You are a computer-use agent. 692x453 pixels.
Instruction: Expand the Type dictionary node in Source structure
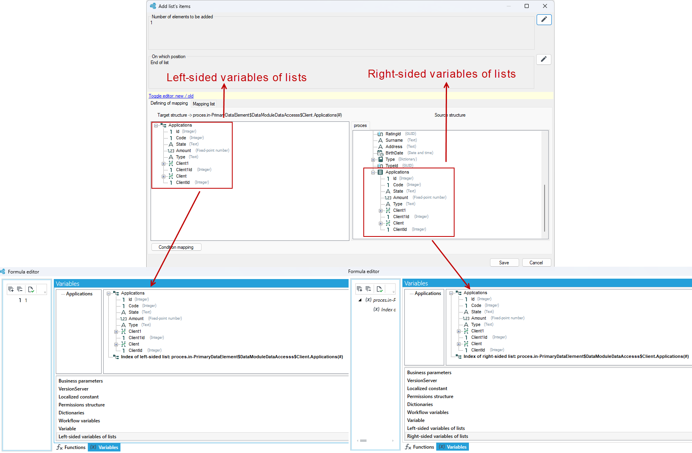click(x=373, y=160)
